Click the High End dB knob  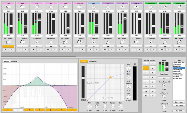click(164, 108)
